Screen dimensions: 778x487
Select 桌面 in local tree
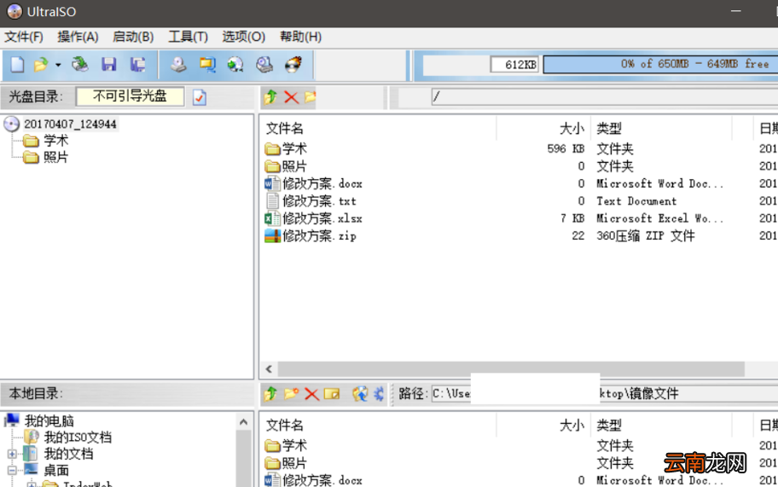[56, 470]
